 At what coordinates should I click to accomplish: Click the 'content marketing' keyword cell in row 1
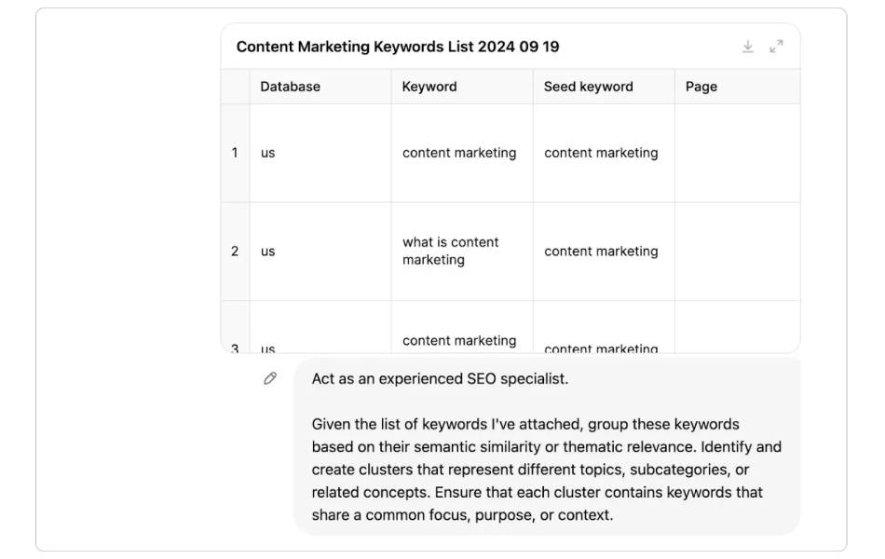462,153
